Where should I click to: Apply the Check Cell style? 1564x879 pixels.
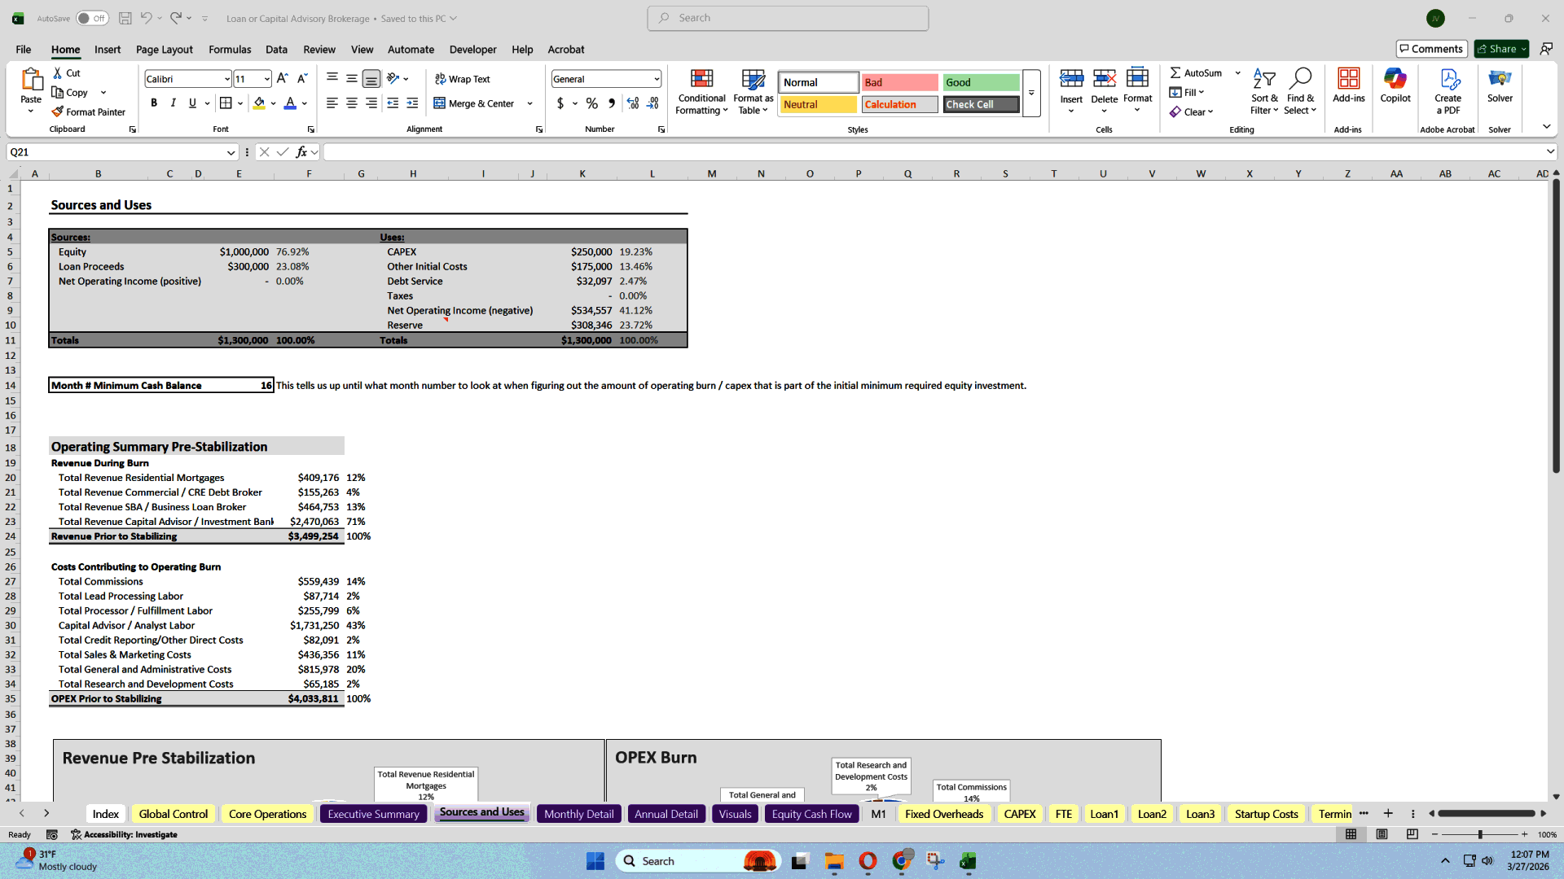980,103
